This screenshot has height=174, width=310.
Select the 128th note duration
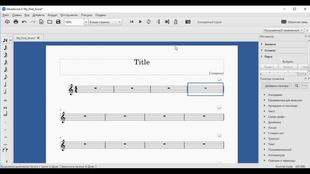(5, 47)
